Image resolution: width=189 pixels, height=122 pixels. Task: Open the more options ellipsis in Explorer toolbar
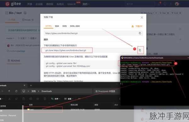(x=79, y=99)
